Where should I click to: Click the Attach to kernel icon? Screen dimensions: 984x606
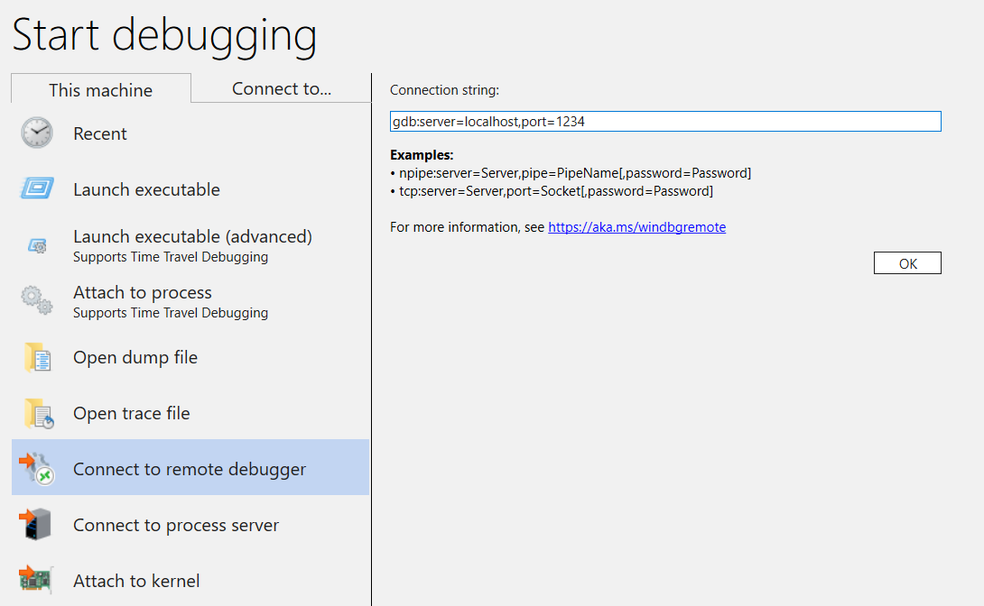[34, 581]
